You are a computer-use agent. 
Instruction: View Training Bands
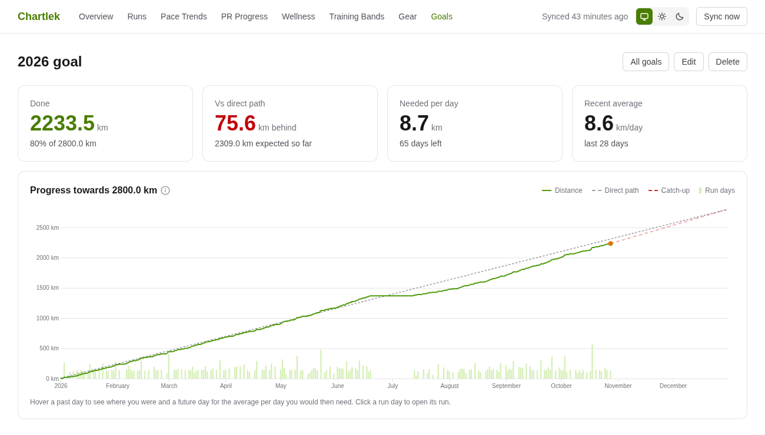pyautogui.click(x=357, y=16)
